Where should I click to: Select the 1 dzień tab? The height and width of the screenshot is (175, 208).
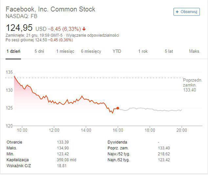[x=13, y=51]
